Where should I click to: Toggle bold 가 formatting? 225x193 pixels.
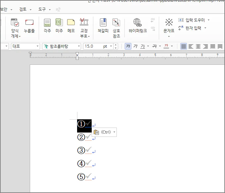(128, 46)
